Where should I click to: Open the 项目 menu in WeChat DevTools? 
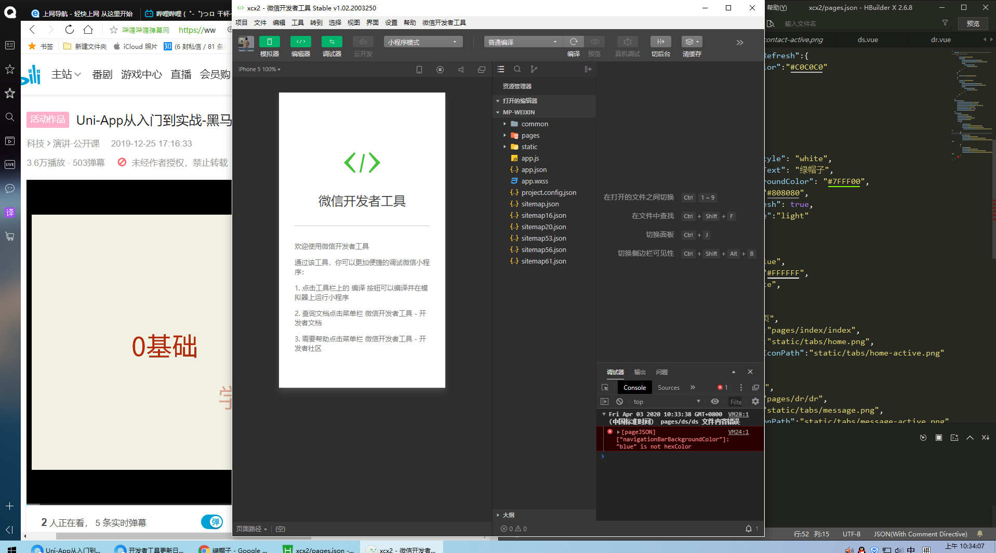click(x=242, y=22)
